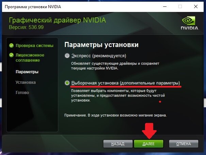Select the Параметры step in sidebar
206x155 pixels.
point(27,72)
